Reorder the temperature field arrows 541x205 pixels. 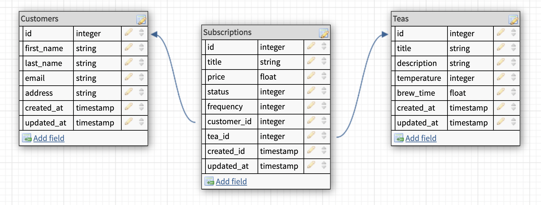click(513, 77)
